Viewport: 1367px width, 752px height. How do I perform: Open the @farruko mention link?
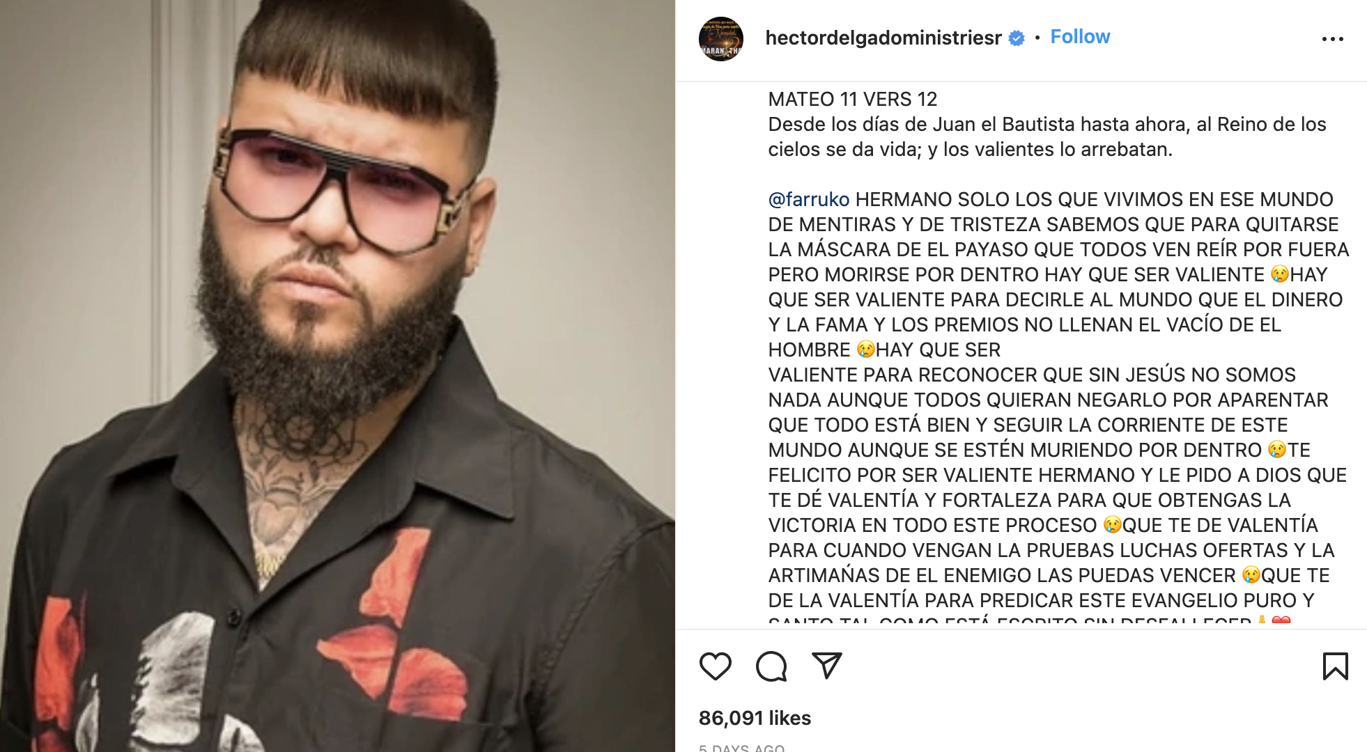coord(808,199)
